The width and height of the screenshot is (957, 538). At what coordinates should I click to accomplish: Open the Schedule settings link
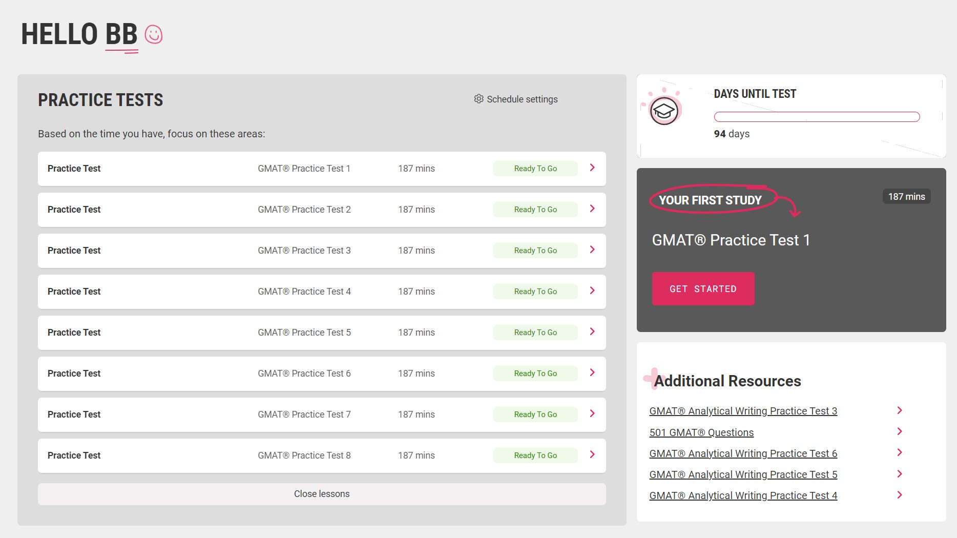coord(522,99)
